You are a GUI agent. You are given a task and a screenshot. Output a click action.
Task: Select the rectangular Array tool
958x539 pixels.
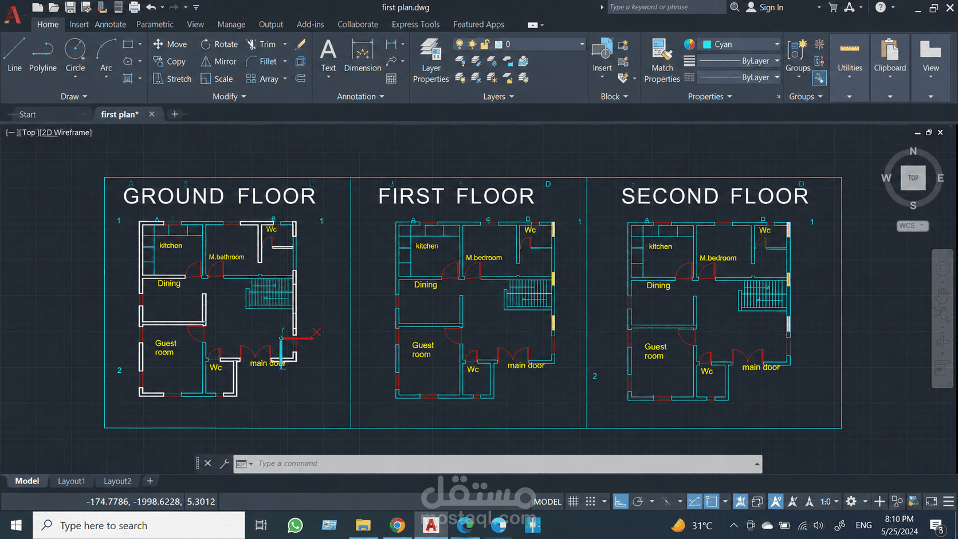[262, 79]
